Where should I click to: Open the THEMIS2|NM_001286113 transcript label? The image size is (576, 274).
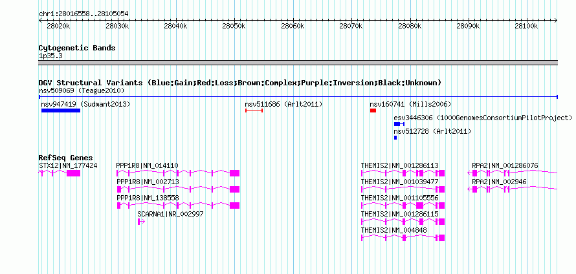[400, 166]
